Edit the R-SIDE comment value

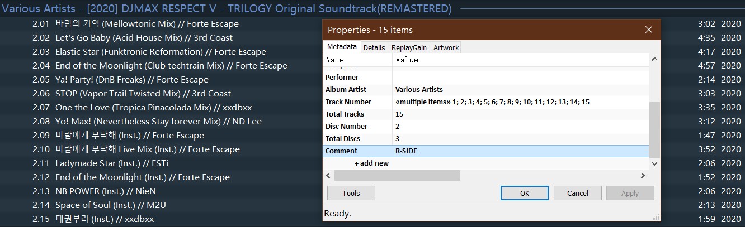(x=406, y=151)
